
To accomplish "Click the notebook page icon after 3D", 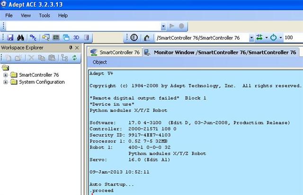I will (87, 37).
